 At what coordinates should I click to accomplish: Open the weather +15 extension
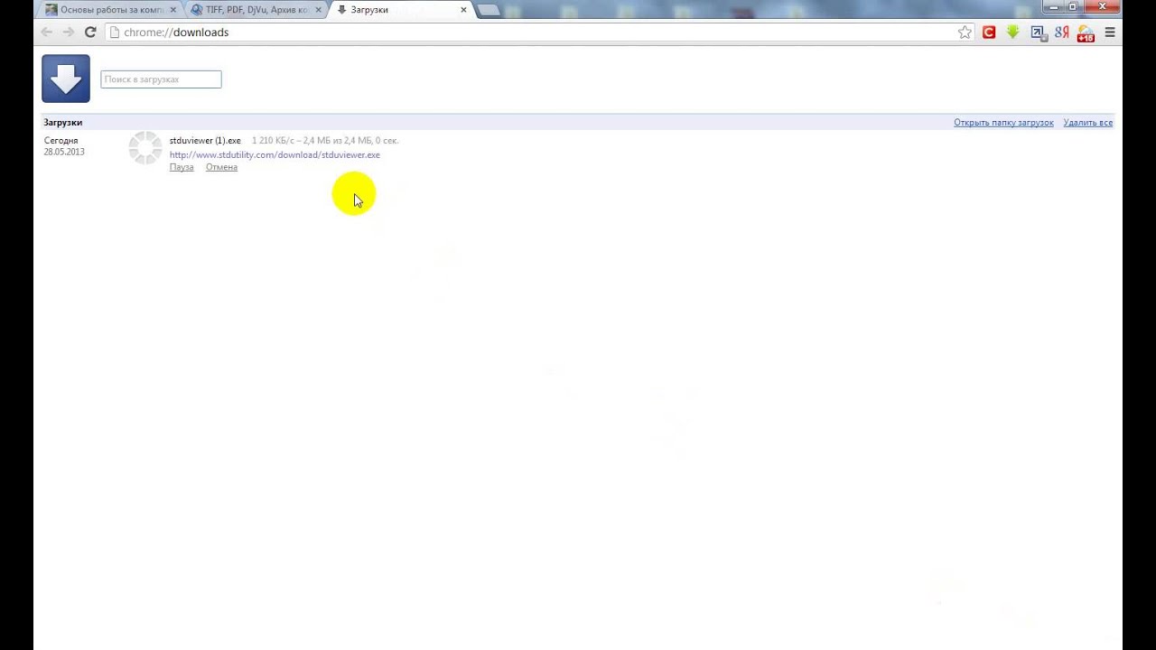[x=1086, y=33]
